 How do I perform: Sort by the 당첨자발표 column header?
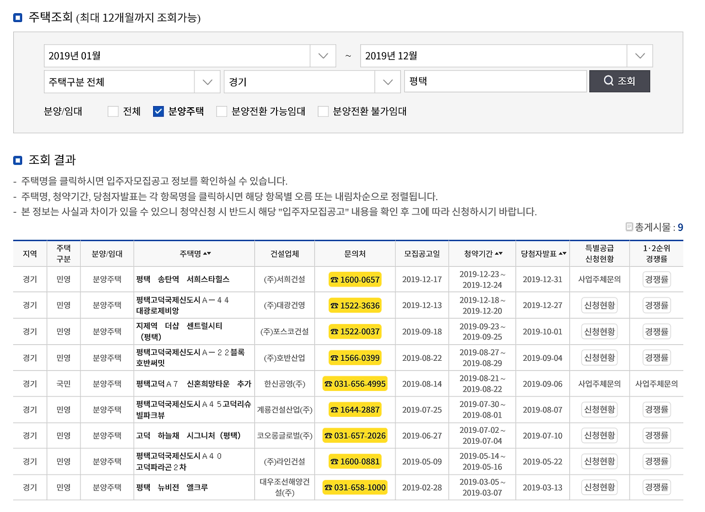point(544,254)
